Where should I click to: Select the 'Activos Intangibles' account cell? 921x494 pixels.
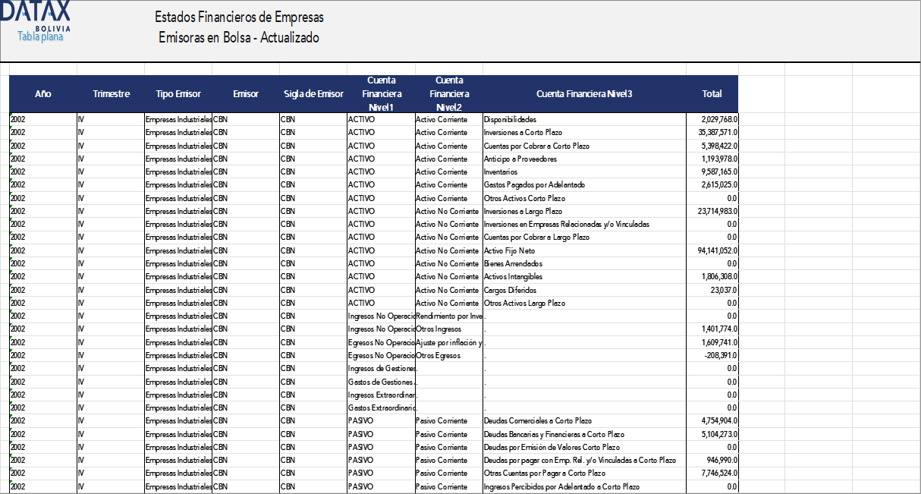click(512, 276)
